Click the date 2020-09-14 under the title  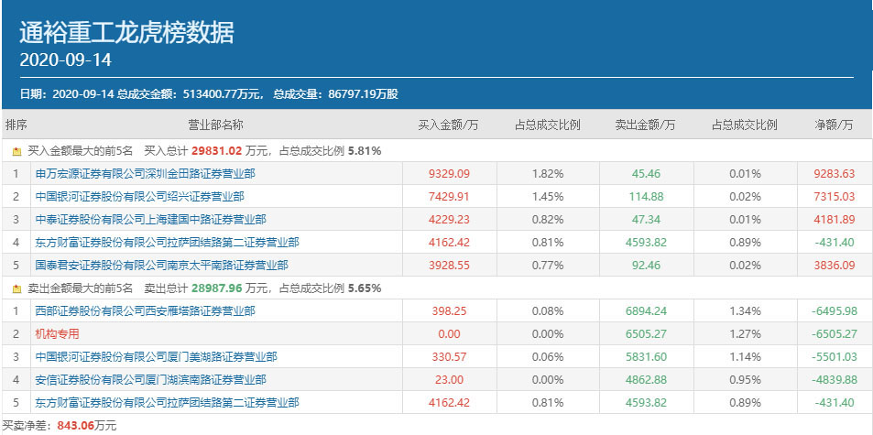point(66,60)
